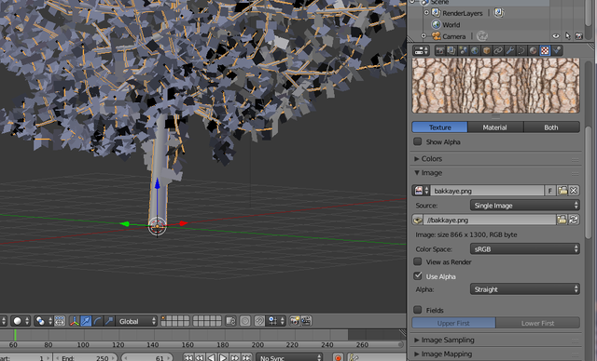597x361 pixels.
Task: Enable the View as Render checkbox
Action: tap(418, 261)
